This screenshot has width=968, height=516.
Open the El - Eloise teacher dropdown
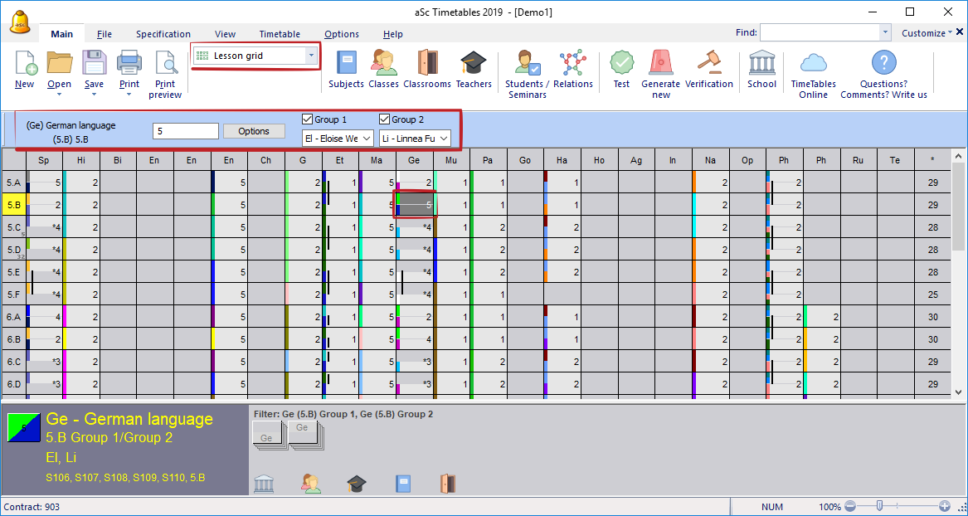coord(338,139)
